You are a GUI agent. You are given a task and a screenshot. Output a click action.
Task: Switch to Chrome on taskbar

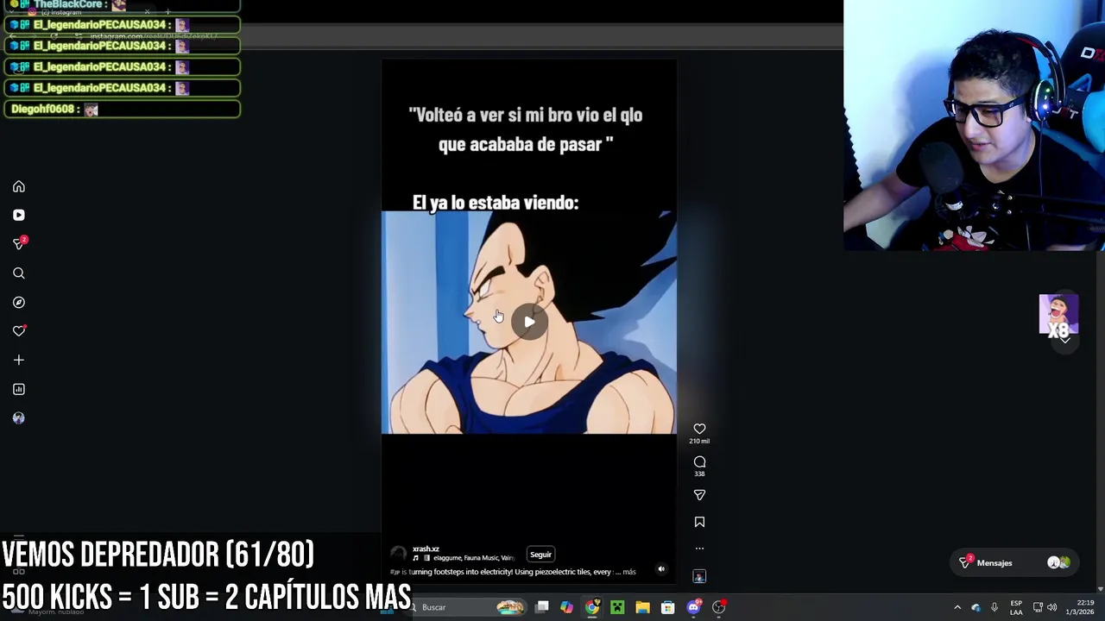pyautogui.click(x=592, y=607)
